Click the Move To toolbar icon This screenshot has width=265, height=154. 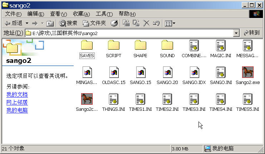point(126,23)
